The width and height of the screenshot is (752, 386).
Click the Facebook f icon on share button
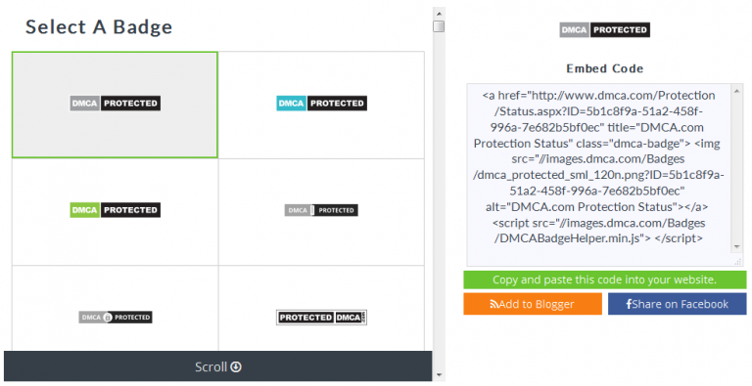[x=629, y=304]
